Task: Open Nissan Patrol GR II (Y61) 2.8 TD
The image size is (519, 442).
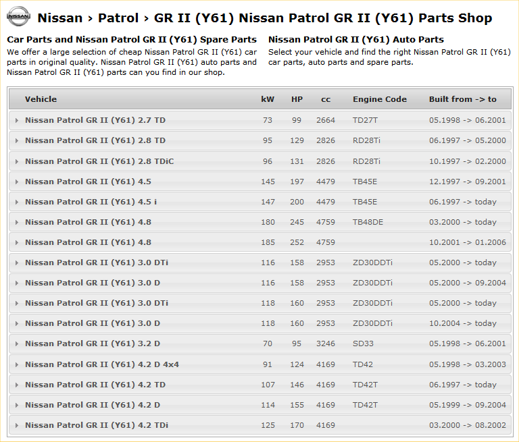Action: [95, 140]
